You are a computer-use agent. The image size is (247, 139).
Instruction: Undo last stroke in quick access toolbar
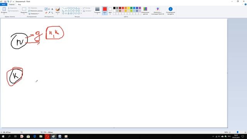[8, 2]
